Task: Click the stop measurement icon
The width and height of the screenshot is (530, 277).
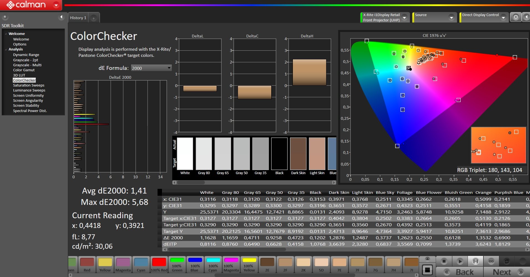Action: click(x=444, y=261)
